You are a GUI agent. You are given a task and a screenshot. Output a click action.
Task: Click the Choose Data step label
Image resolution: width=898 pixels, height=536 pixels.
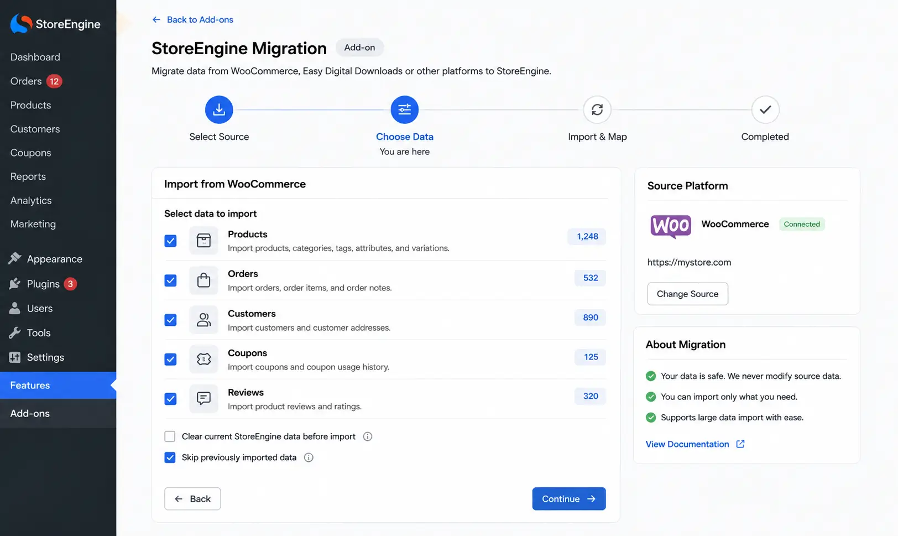tap(405, 137)
